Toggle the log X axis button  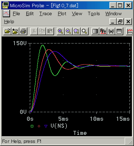(95, 31)
